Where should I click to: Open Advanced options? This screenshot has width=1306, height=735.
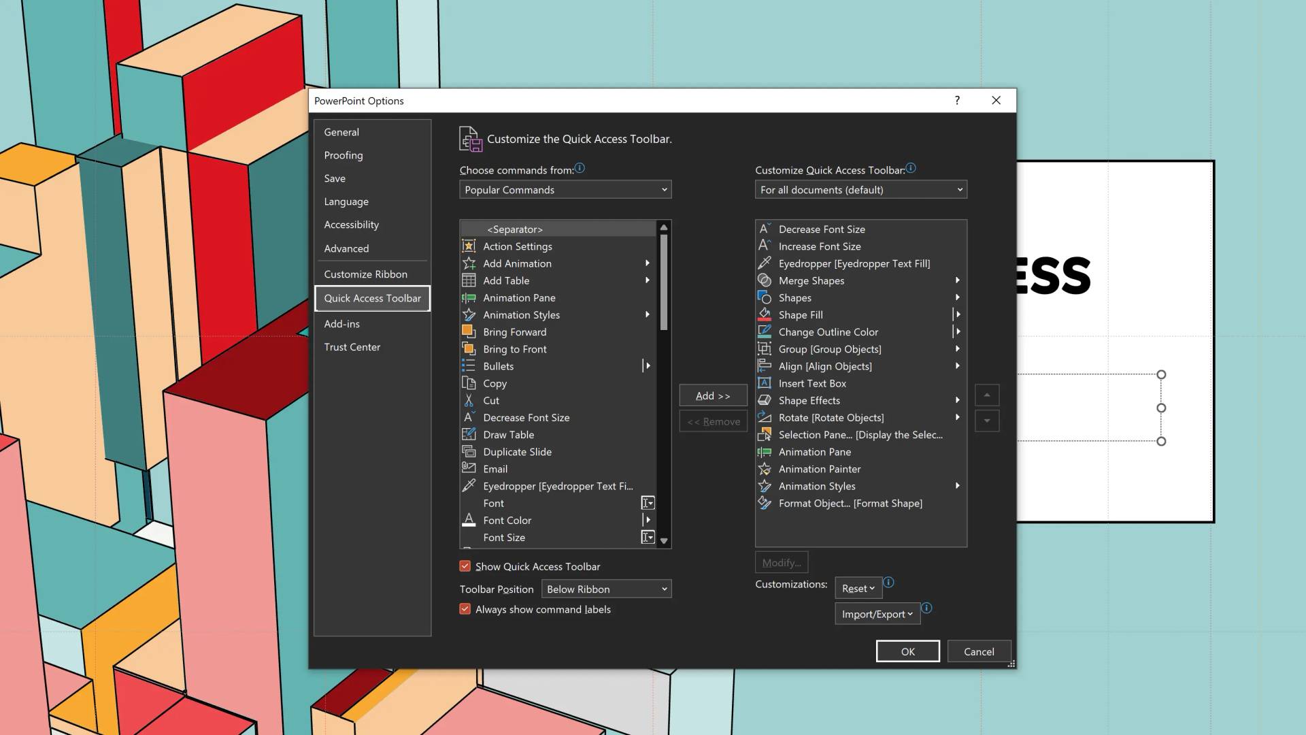[372, 248]
